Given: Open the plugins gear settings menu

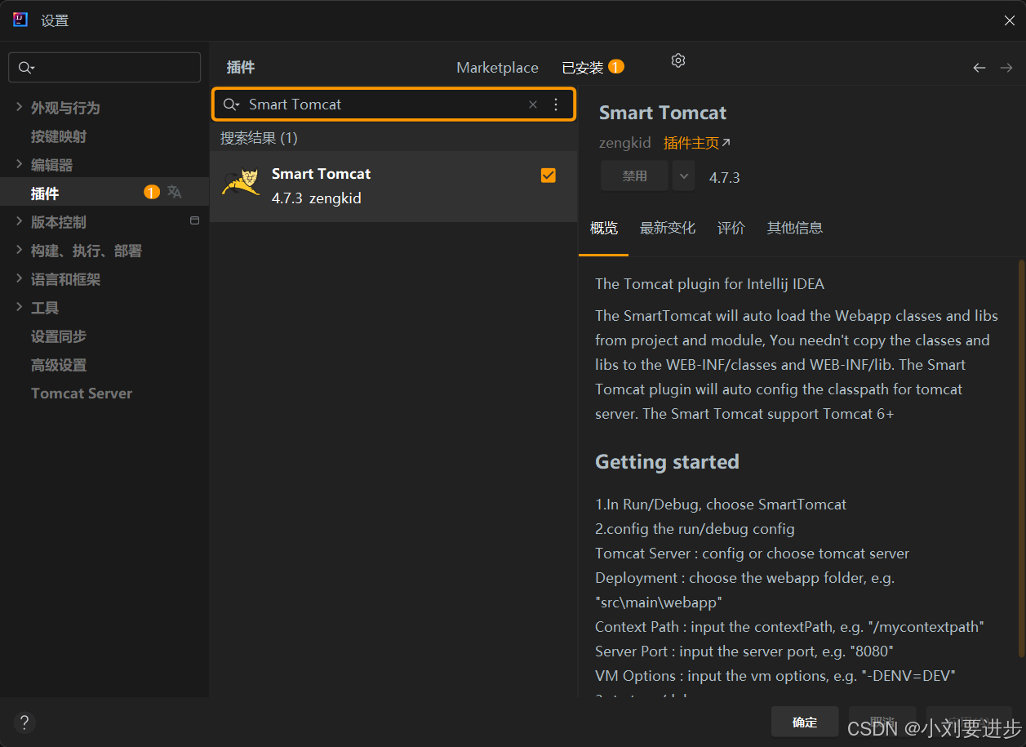Looking at the screenshot, I should click(678, 60).
